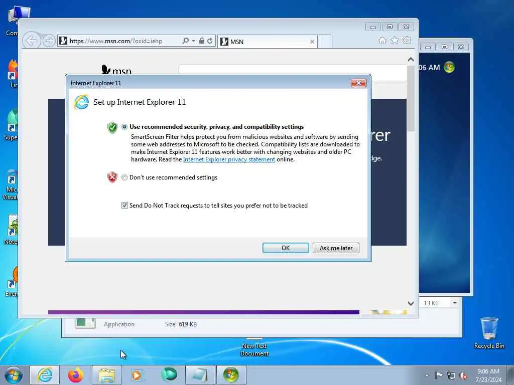Open the 13 KB dropdown arrow in the back window
Screen dimensions: 514x385
(454, 303)
